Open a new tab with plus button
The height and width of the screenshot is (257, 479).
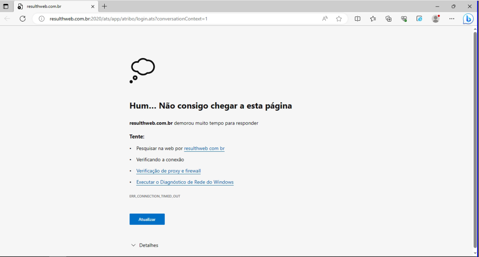pyautogui.click(x=104, y=6)
